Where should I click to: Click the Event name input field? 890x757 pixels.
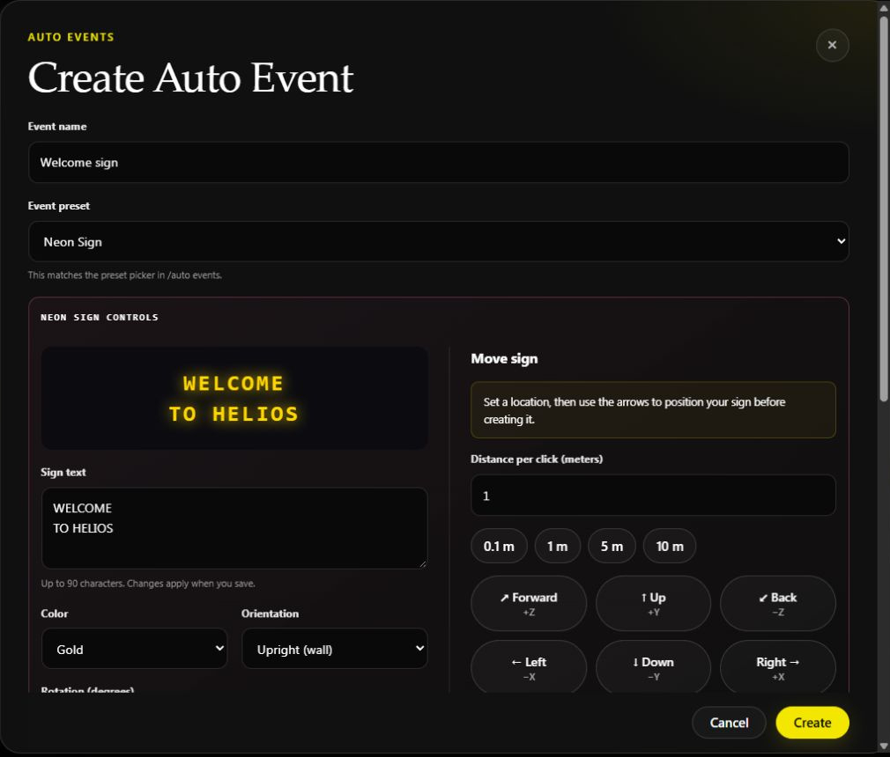[438, 162]
